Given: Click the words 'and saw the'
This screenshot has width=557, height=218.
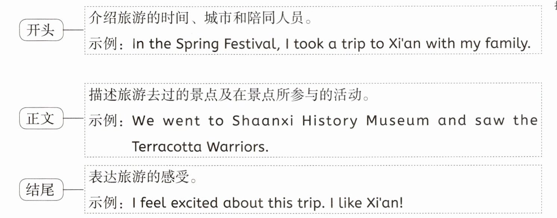Looking at the screenshot, I should [488, 121].
